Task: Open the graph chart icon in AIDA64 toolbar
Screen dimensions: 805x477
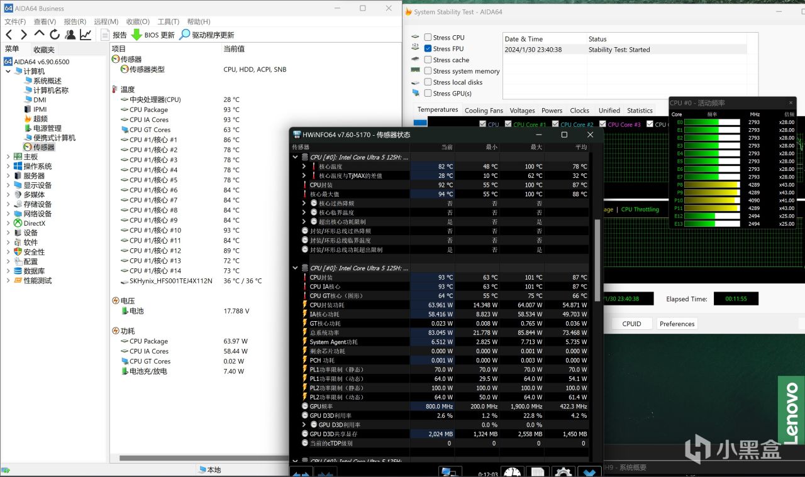Action: (x=86, y=35)
